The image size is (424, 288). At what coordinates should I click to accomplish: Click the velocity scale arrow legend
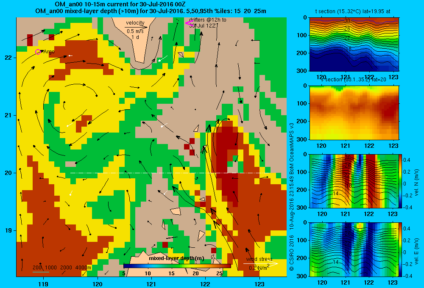coord(136,27)
